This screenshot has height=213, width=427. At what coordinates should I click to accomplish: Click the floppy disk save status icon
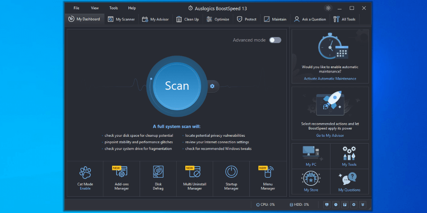point(345,204)
